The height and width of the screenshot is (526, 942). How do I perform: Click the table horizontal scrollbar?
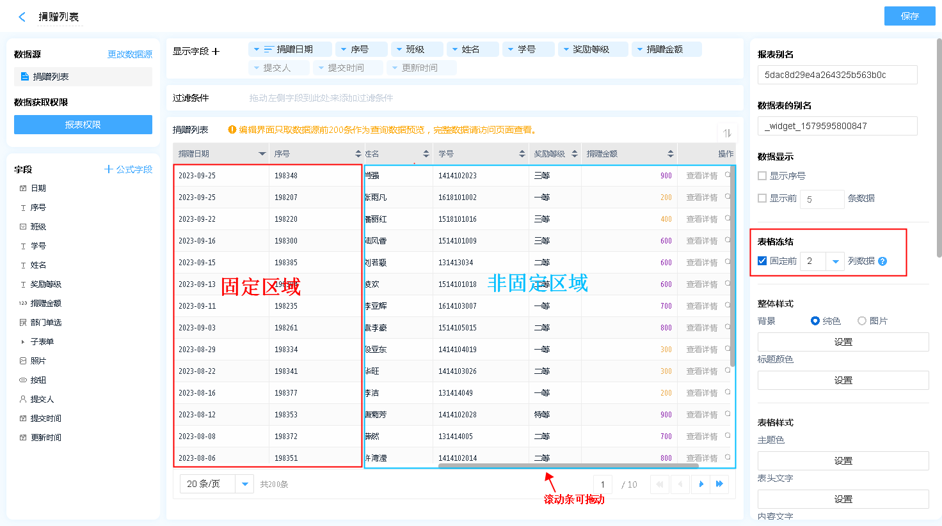[550, 466]
